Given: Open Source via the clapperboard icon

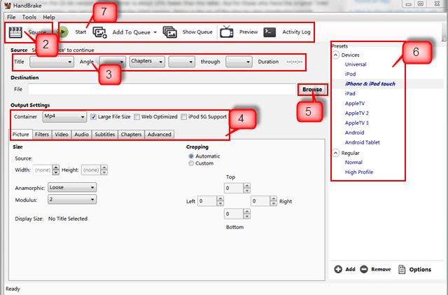Looking at the screenshot, I should click(x=15, y=32).
